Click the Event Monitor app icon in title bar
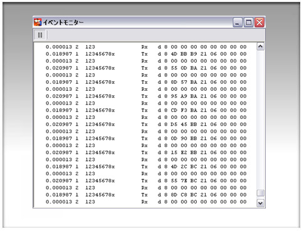 coord(38,22)
